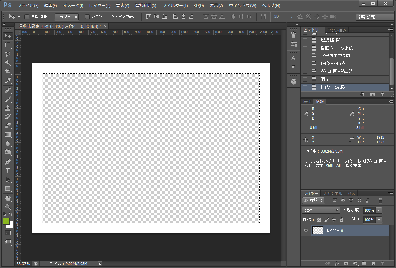Select the Pen tool
The width and height of the screenshot is (396, 268).
8,162
